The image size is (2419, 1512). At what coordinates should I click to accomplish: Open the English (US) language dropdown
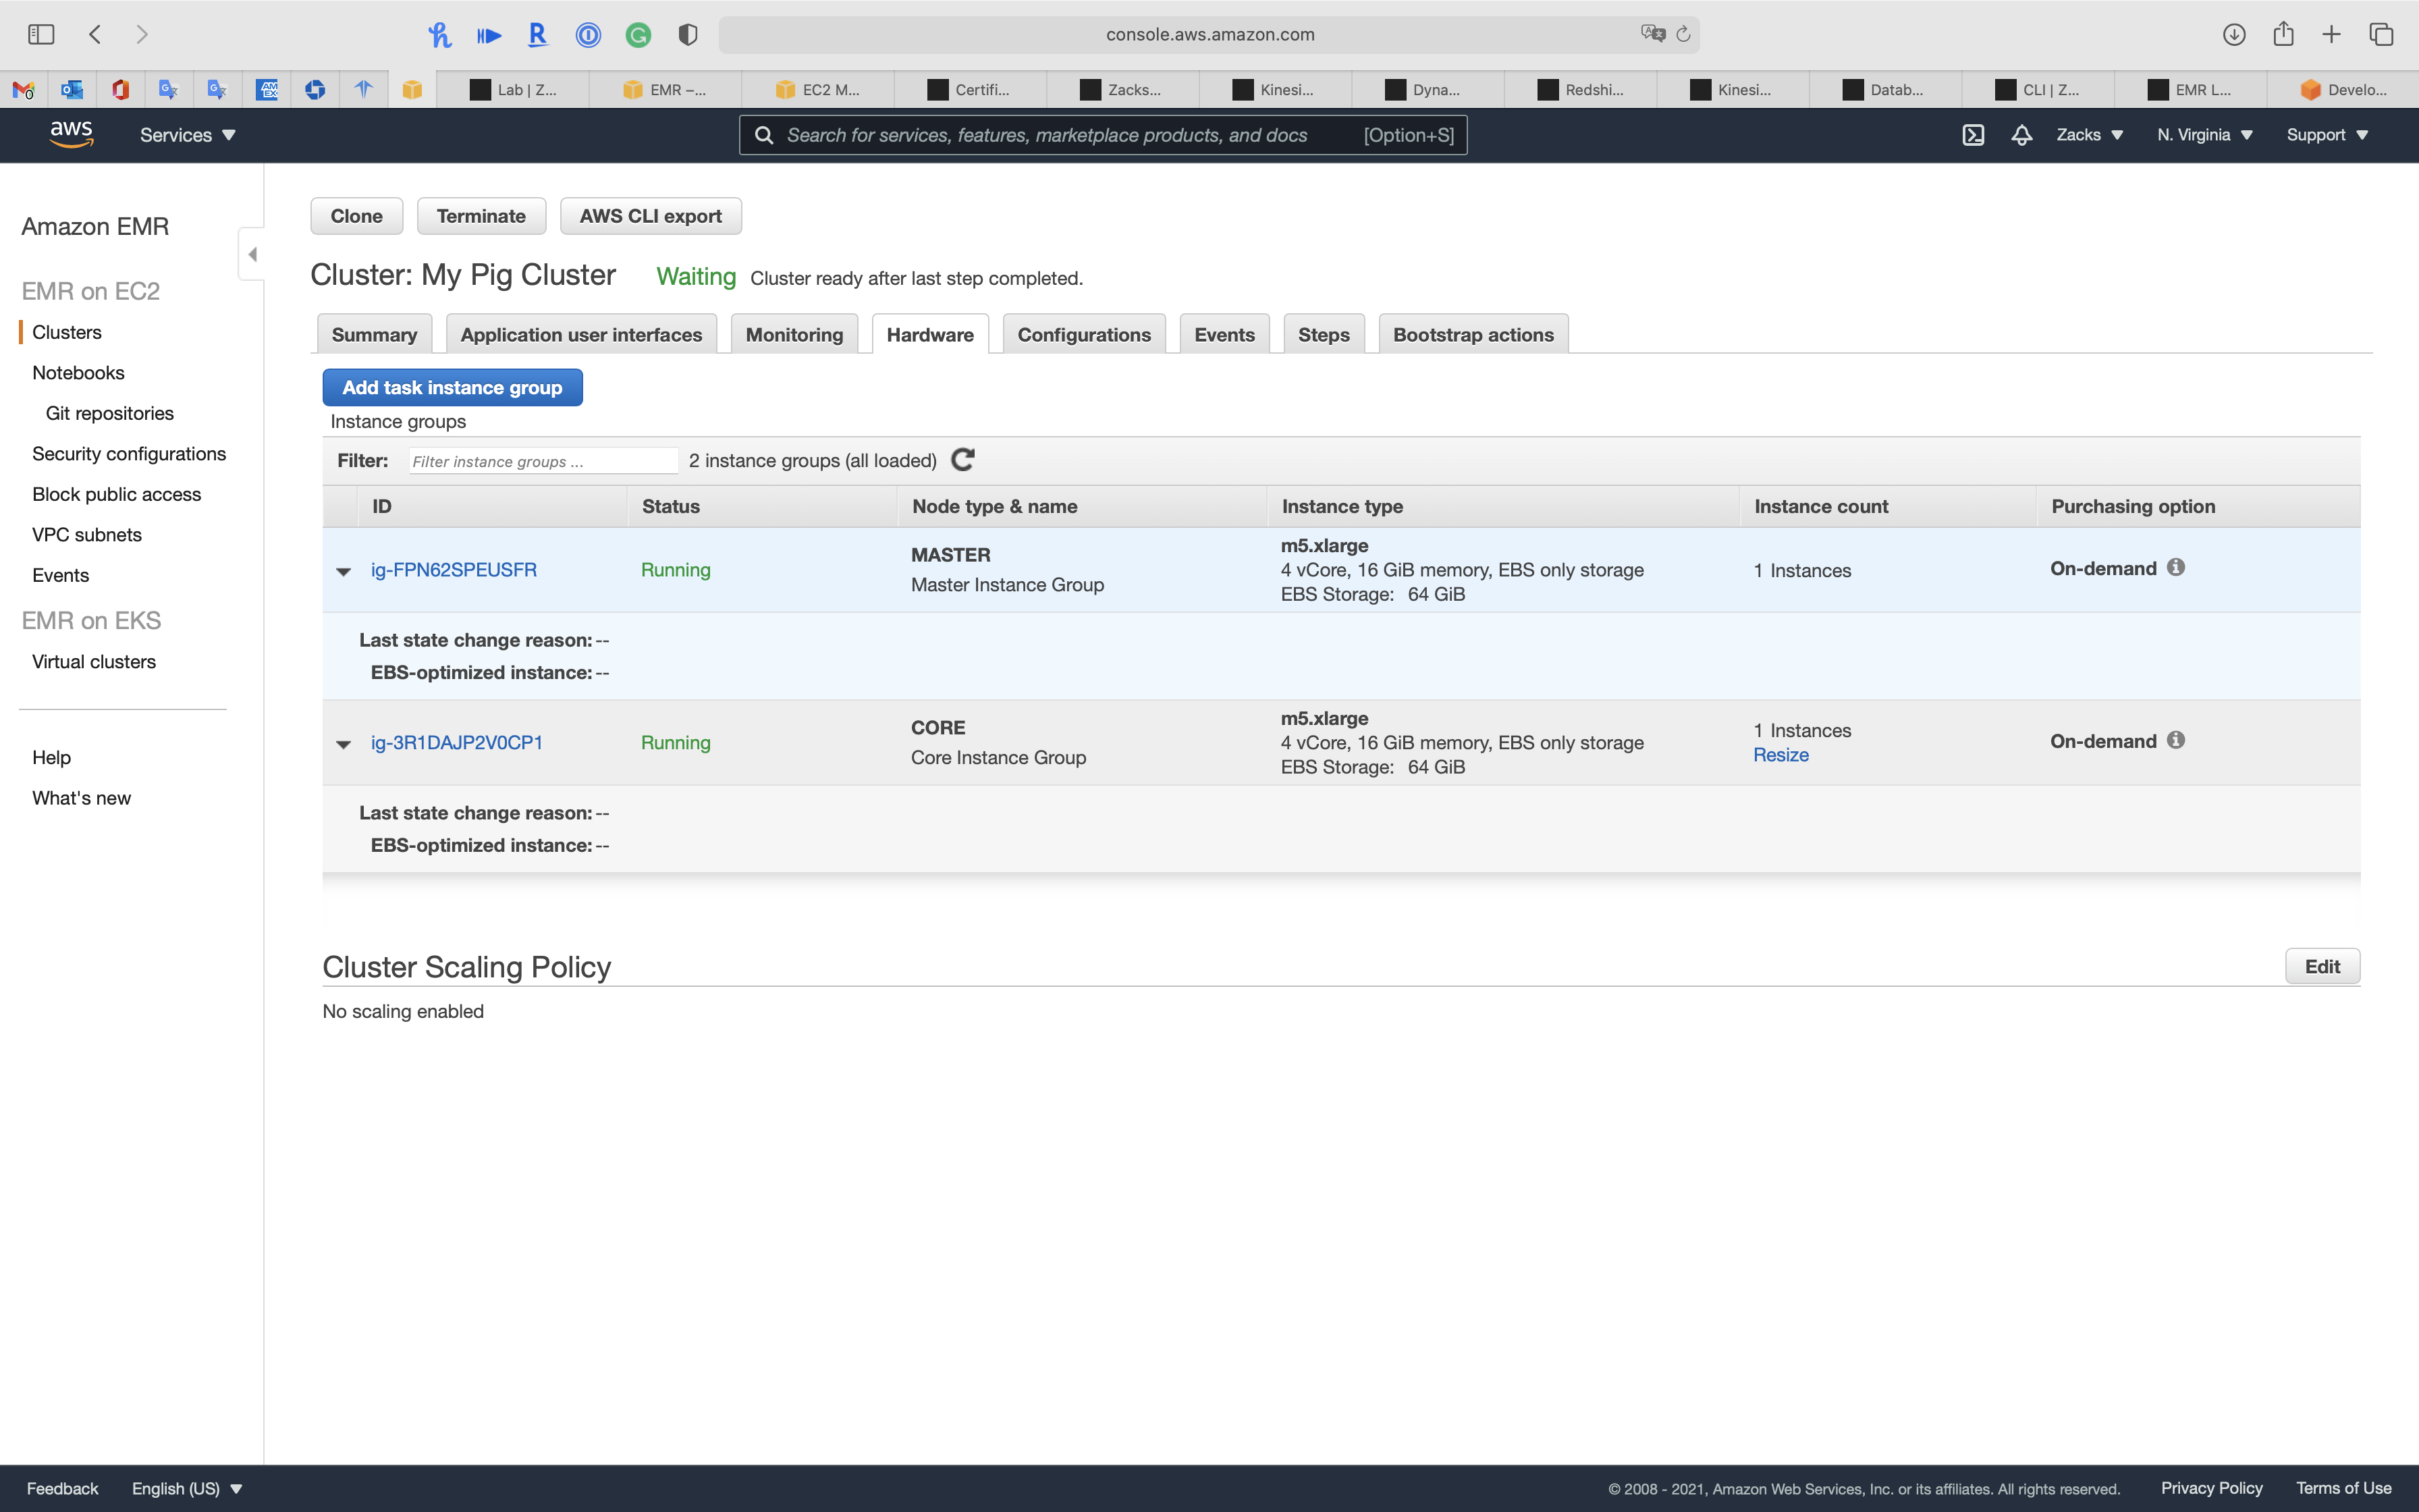[187, 1488]
